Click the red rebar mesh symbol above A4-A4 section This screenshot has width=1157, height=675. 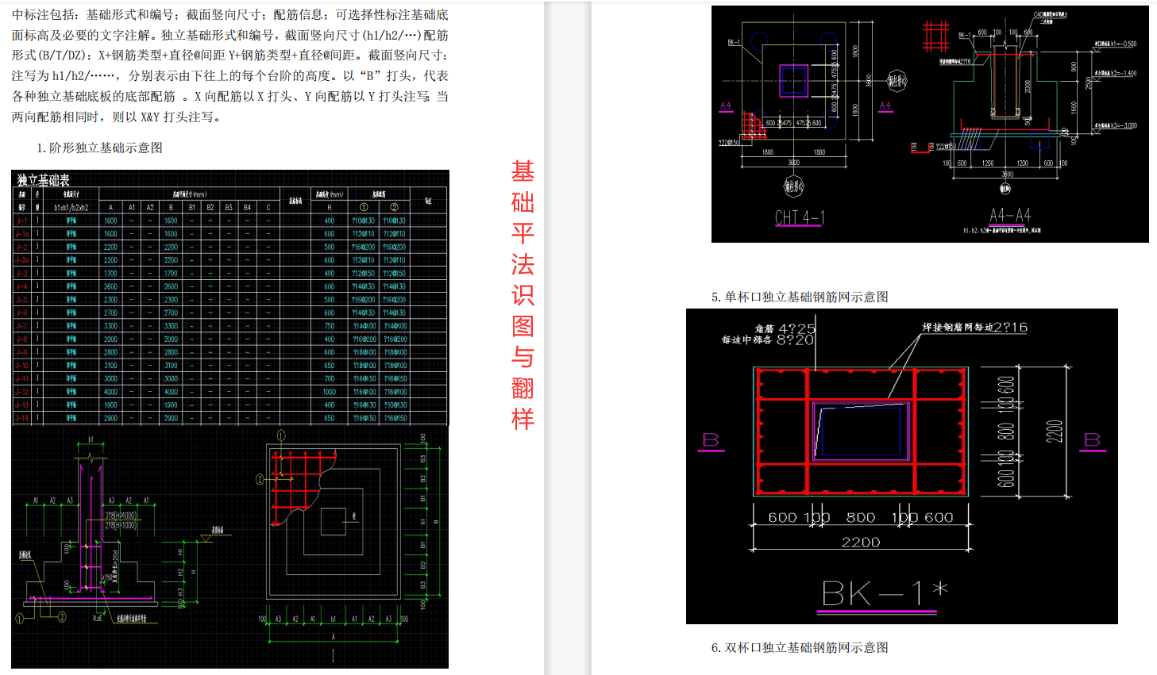point(936,36)
